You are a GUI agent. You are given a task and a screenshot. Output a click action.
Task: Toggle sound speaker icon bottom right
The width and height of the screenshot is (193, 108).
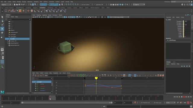pyautogui.click(x=185, y=103)
